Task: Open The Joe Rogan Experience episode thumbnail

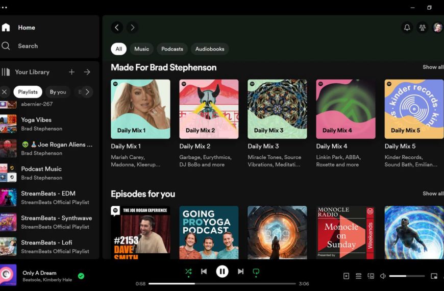Action: click(140, 232)
